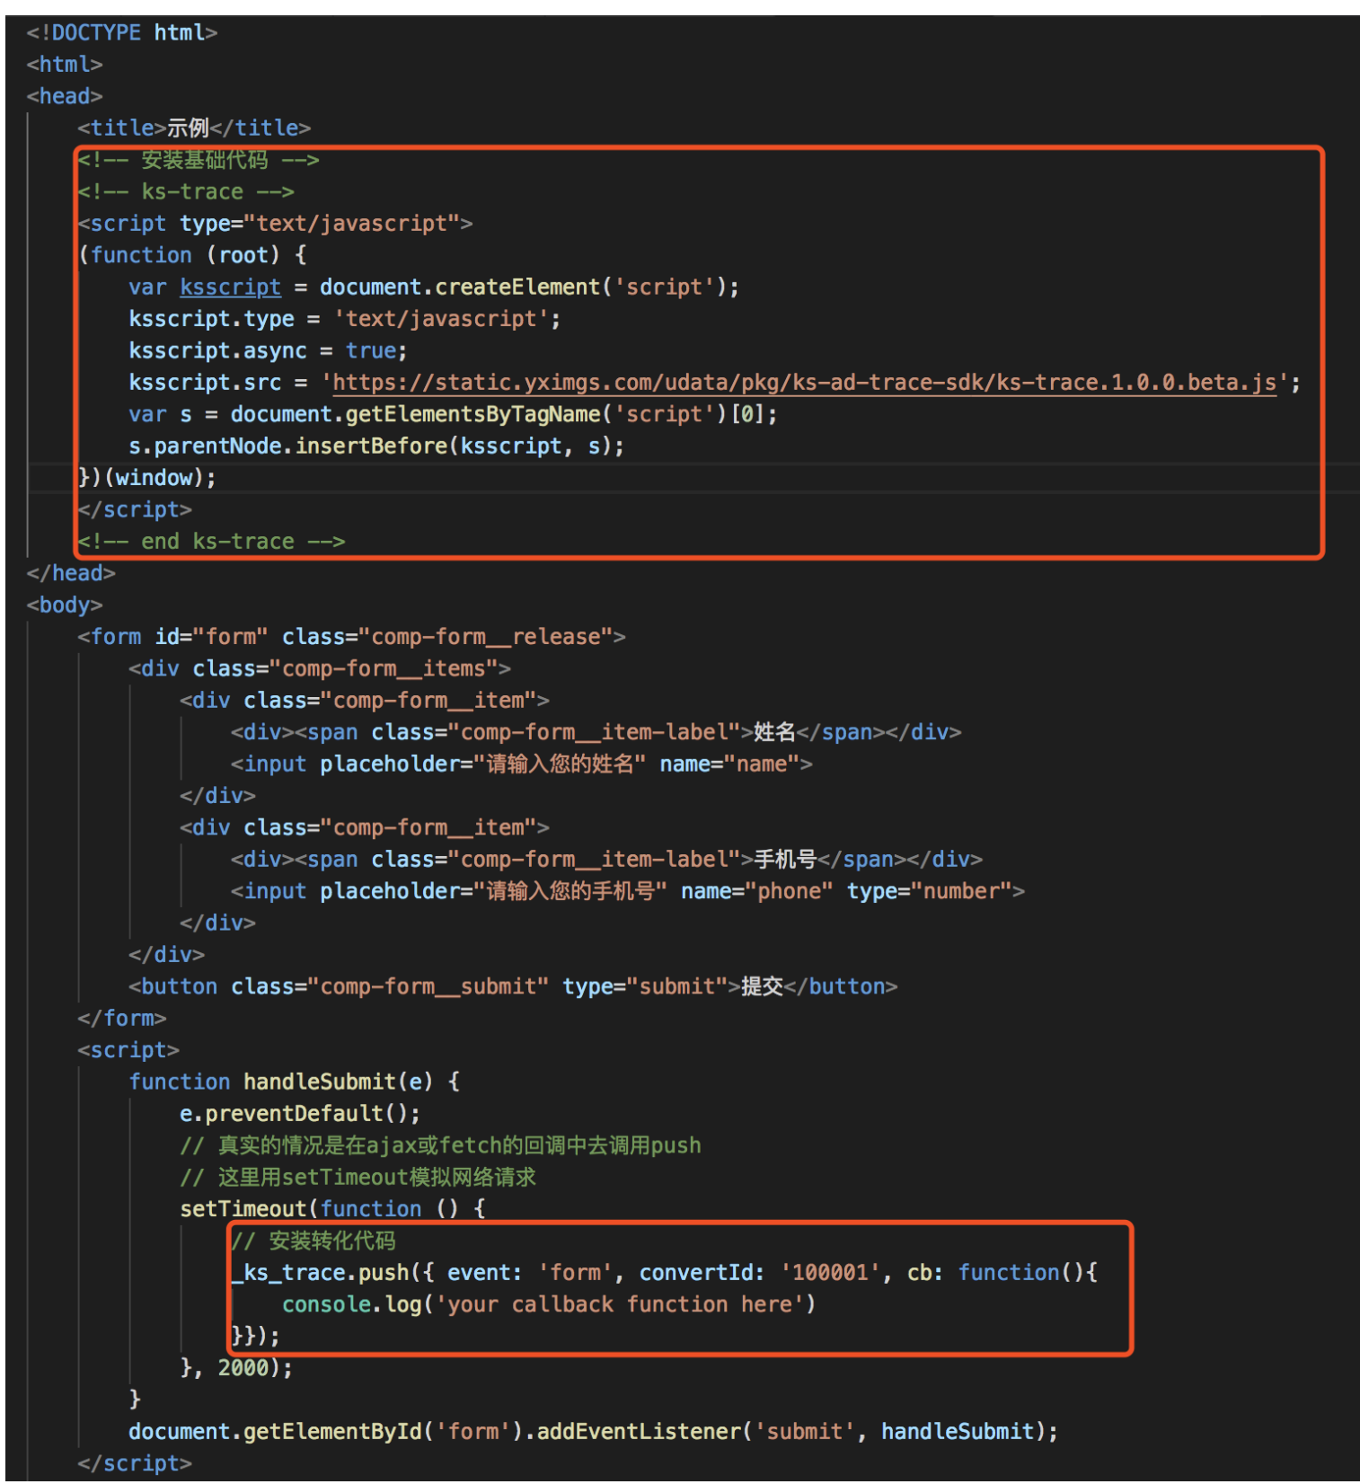Click the 姓名 label span text

coord(774,732)
